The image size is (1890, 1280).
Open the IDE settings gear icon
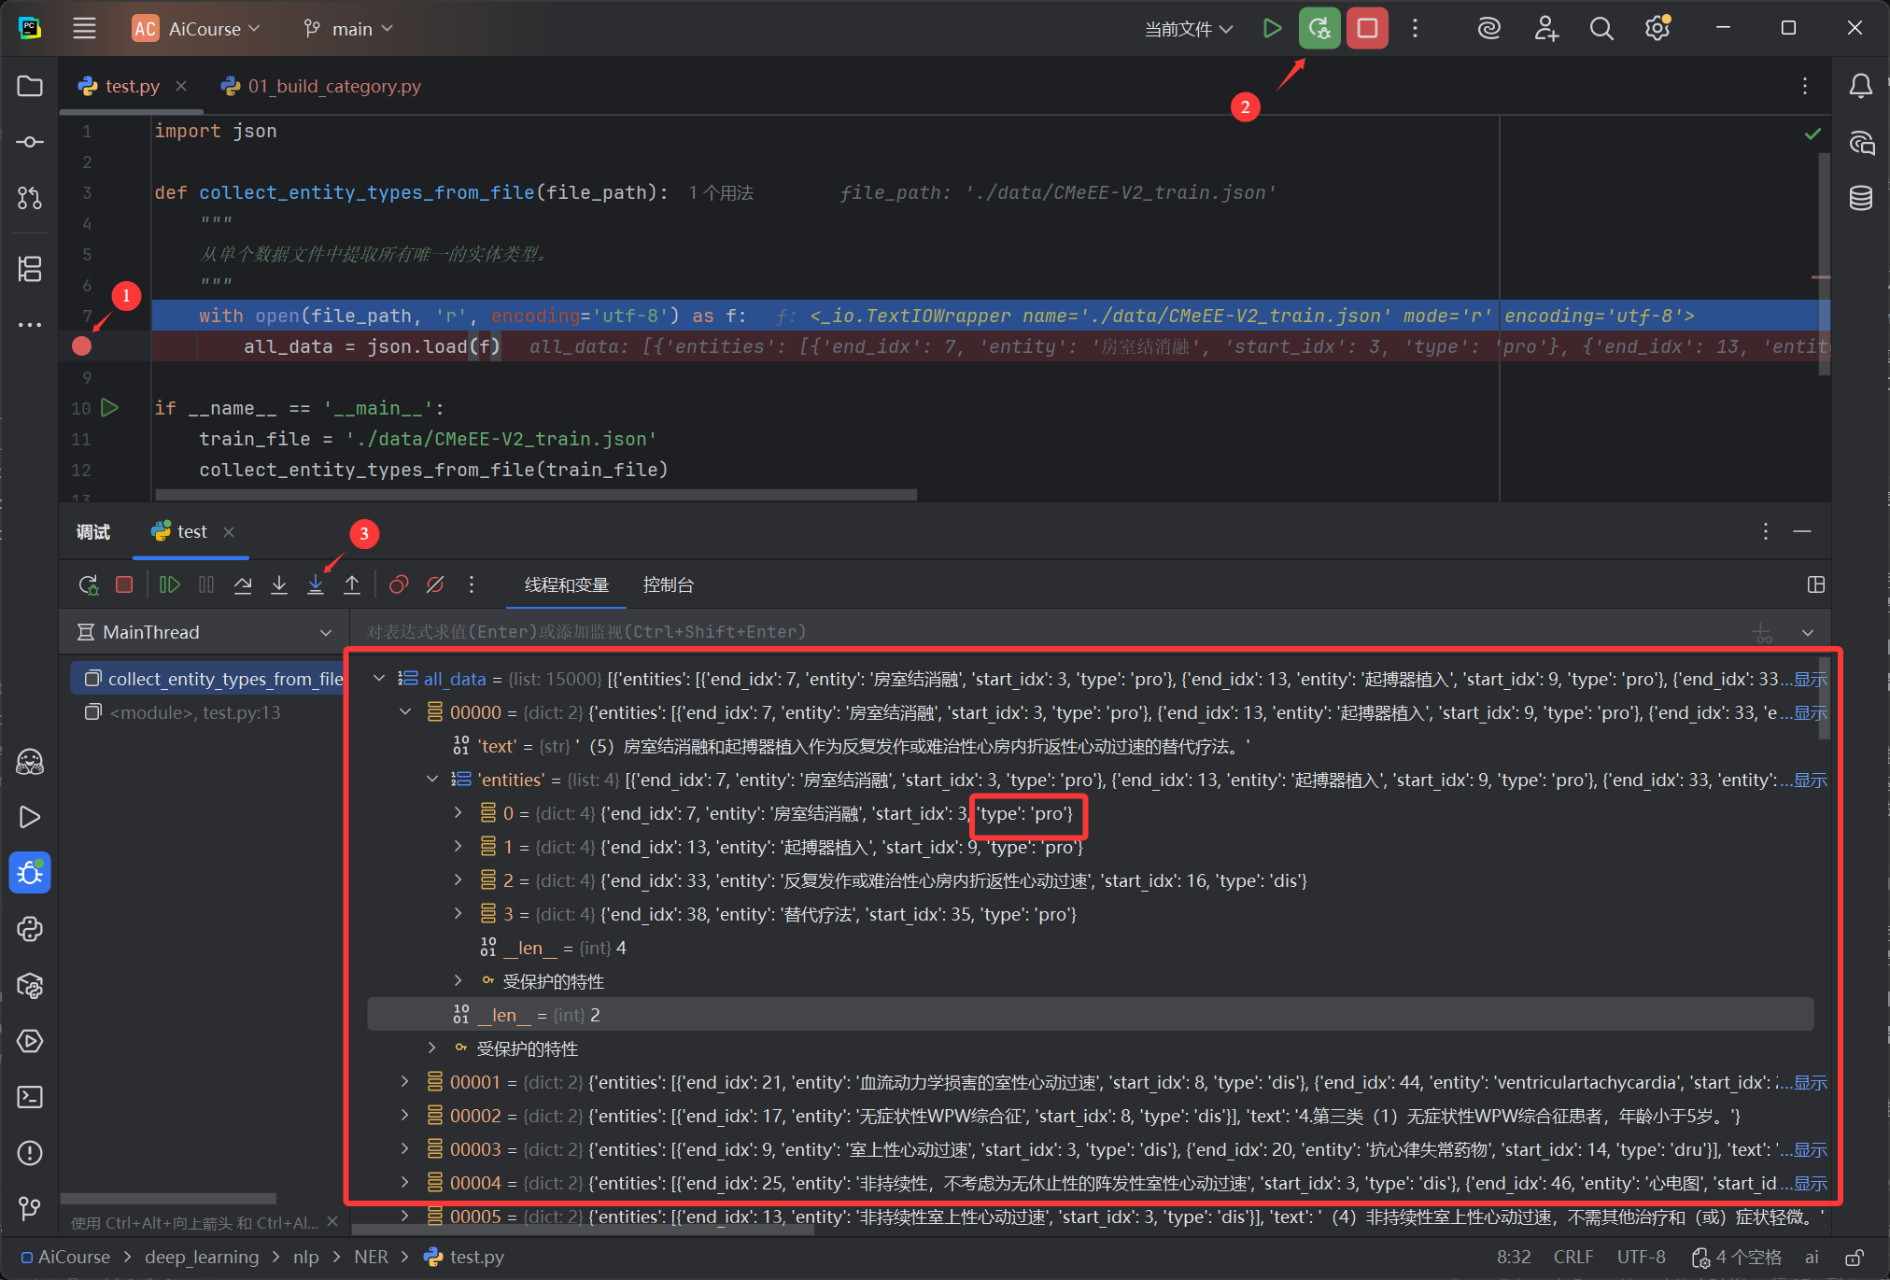click(1658, 28)
